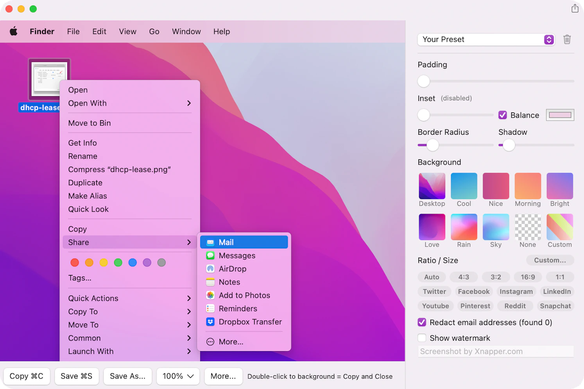This screenshot has width=584, height=389.
Task: Pick the None transparent background
Action: pos(528,227)
